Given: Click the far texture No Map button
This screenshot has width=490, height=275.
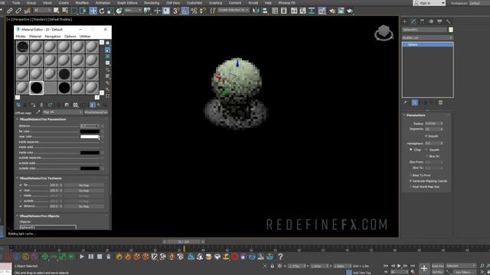Looking at the screenshot, I should (x=83, y=185).
